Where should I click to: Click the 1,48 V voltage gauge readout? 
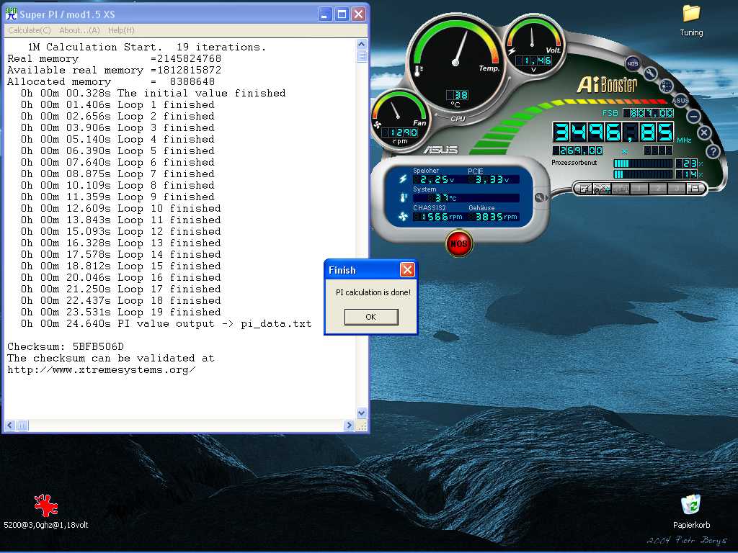coord(534,60)
